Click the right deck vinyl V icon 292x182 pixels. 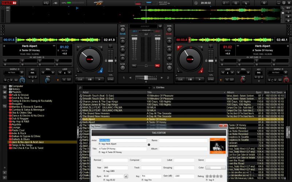201,71
